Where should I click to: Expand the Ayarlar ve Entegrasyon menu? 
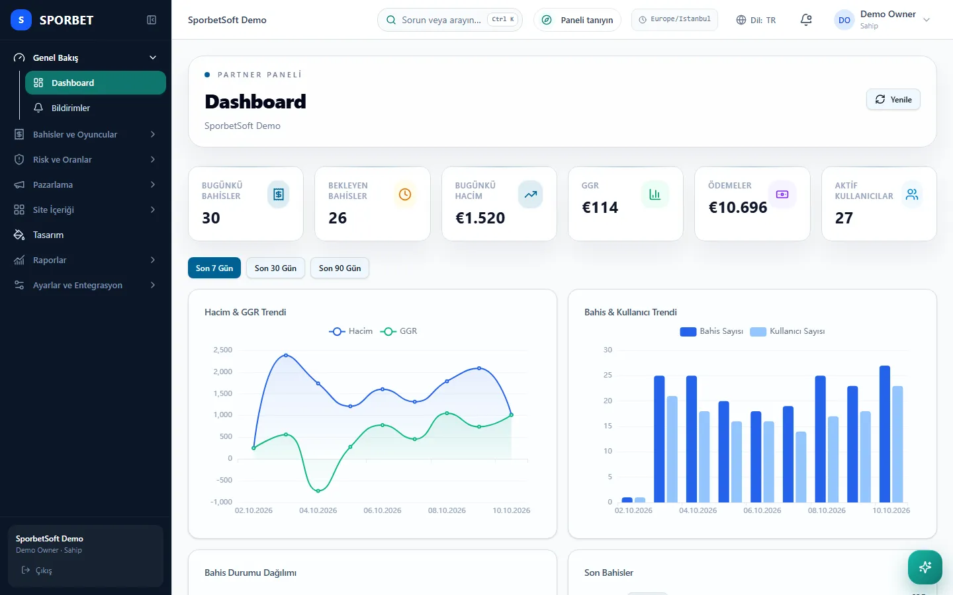pos(85,285)
